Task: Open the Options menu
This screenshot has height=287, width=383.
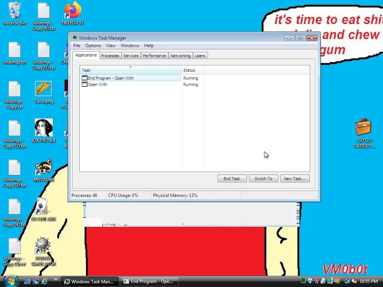Action: click(x=93, y=46)
